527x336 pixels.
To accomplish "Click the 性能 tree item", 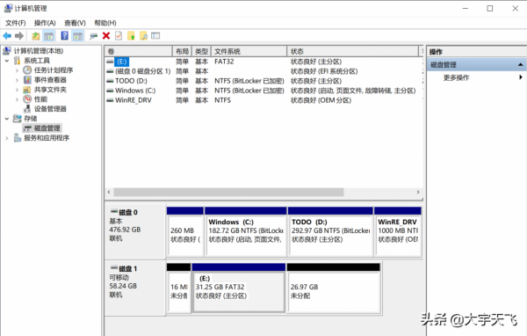I will tap(40, 99).
